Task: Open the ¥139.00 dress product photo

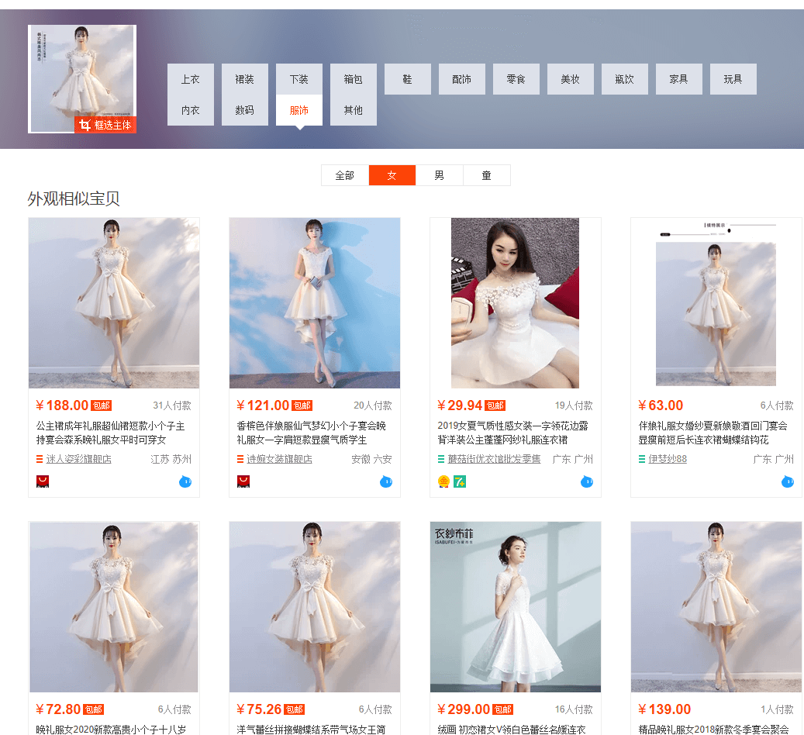Action: [x=716, y=607]
